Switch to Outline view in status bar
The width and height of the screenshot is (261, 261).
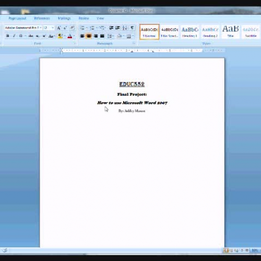tap(242, 251)
